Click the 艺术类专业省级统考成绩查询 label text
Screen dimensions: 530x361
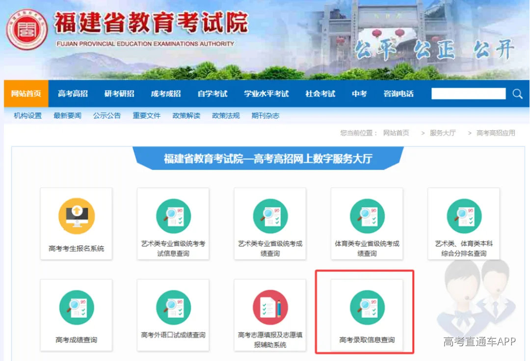pos(270,249)
